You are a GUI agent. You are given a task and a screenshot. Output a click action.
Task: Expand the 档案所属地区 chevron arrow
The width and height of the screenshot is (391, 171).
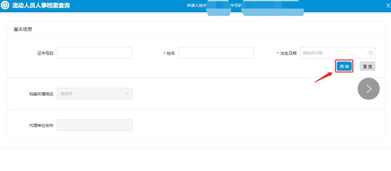[127, 94]
